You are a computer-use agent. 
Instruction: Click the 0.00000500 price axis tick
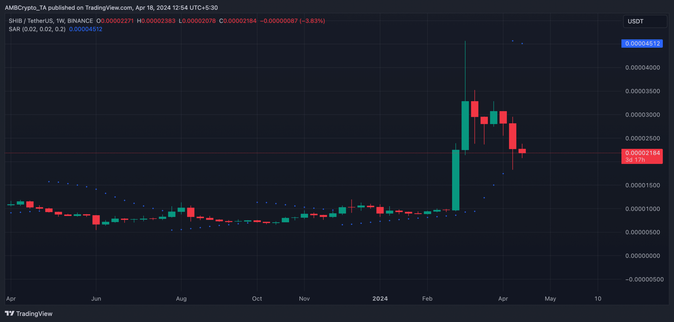[643, 232]
